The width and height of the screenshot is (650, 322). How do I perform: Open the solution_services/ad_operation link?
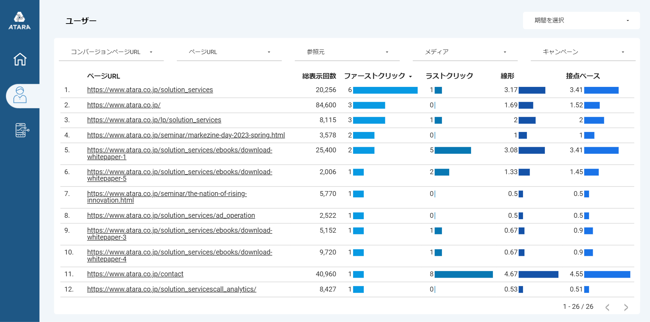coord(171,216)
